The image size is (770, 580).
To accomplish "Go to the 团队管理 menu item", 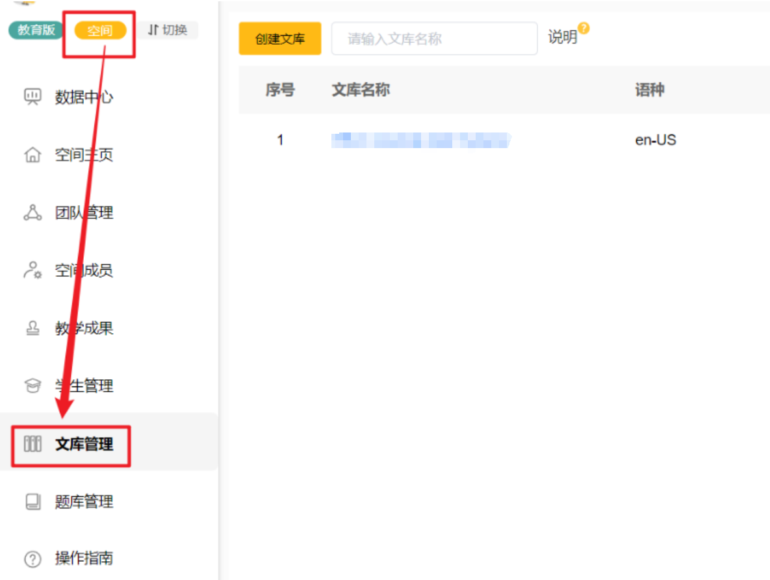I will [x=84, y=213].
